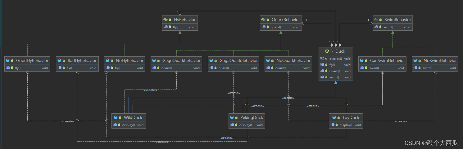Click the FlyBehavior interface icon
This screenshot has height=149, width=463.
166,20
